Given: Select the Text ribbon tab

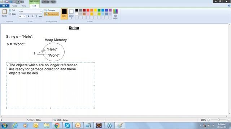Looking at the screenshot, I should click(34, 6).
